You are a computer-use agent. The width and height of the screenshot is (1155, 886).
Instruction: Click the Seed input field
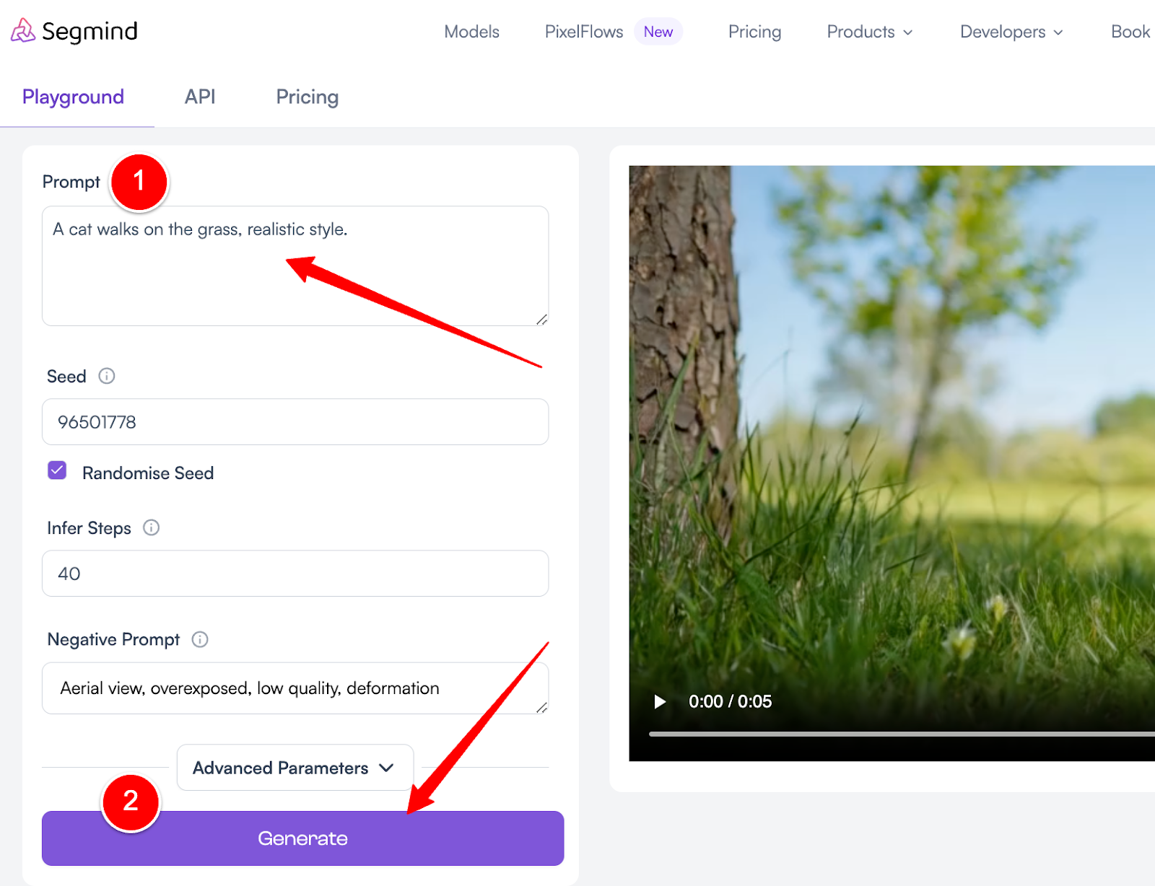(295, 422)
